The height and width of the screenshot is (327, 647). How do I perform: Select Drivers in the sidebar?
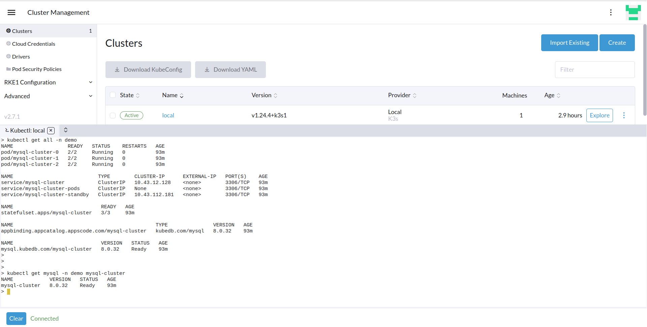[21, 57]
